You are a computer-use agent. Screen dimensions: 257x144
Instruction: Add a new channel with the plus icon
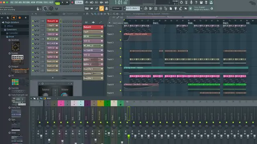click(53, 78)
